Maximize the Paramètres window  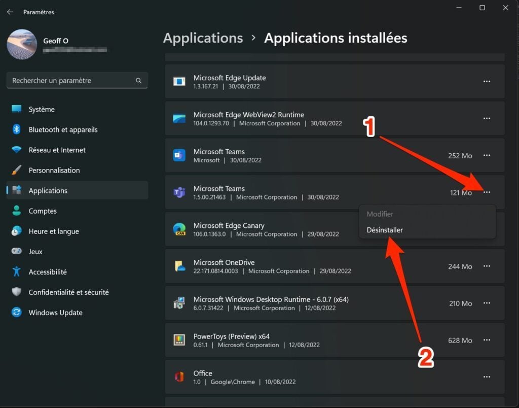coord(483,8)
